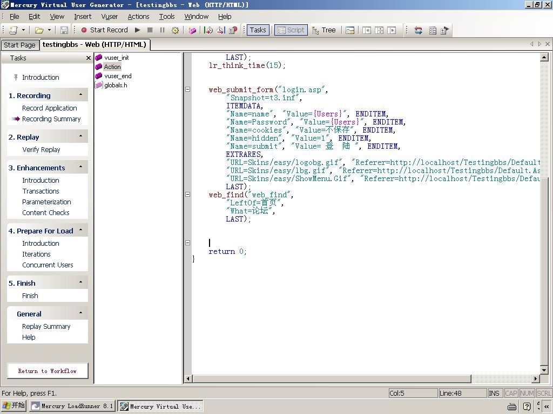This screenshot has width=553, height=414.
Task: Click the purple block compile icon
Action: pyautogui.click(x=192, y=30)
